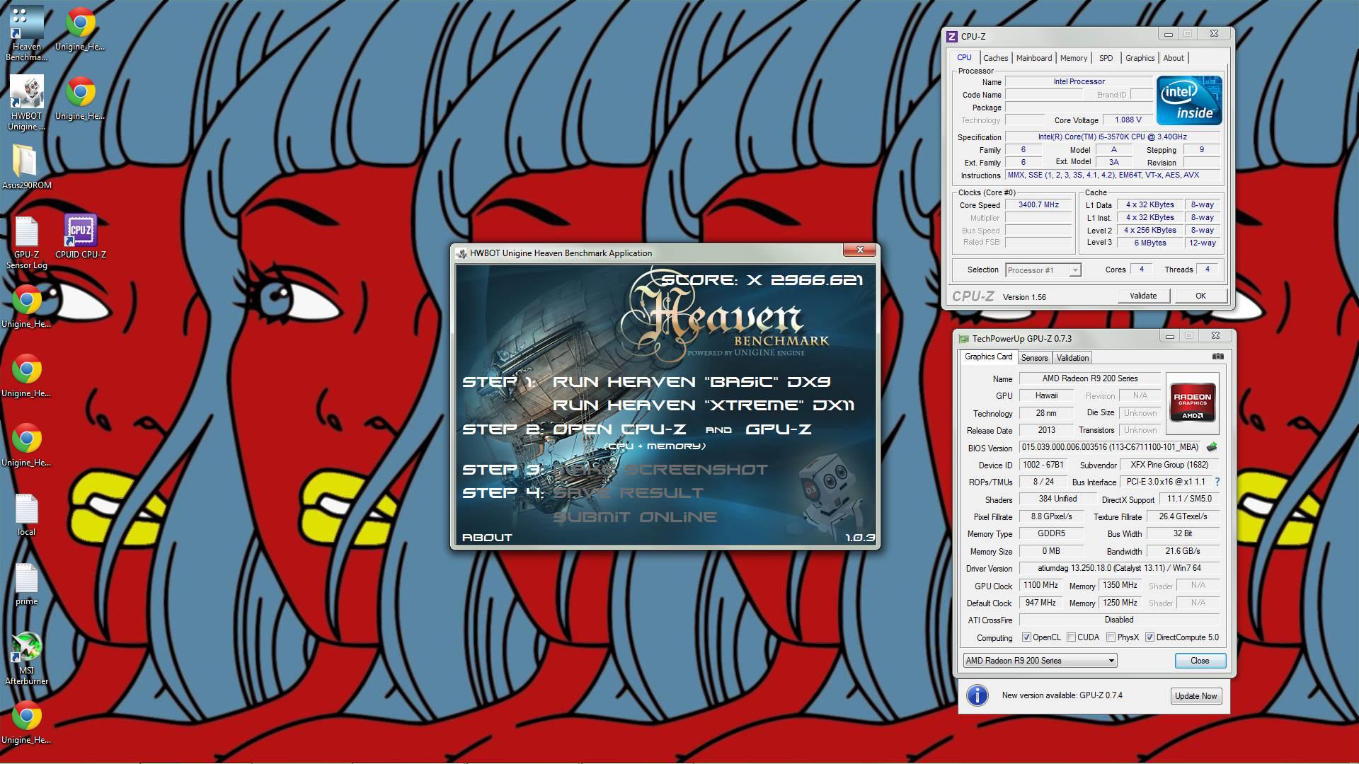Image resolution: width=1359 pixels, height=764 pixels.
Task: Open the GPU-Z Sensor Log file
Action: click(x=26, y=242)
